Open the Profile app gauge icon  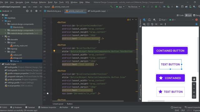coord(164,7)
